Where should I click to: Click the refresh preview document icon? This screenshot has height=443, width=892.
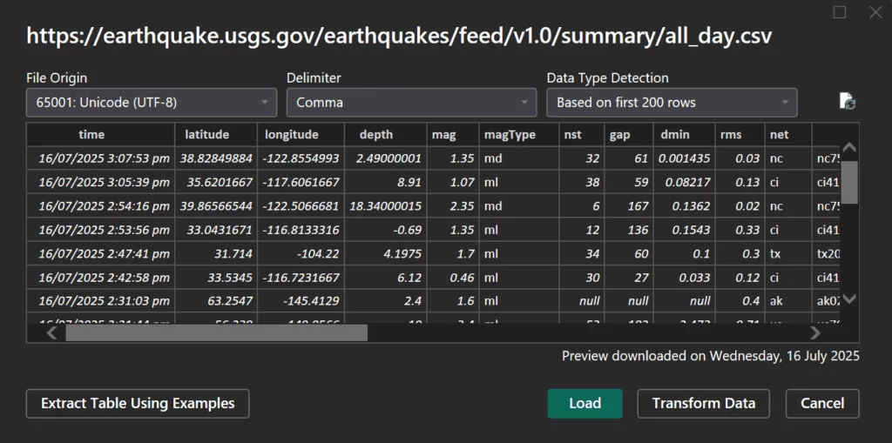tap(848, 101)
